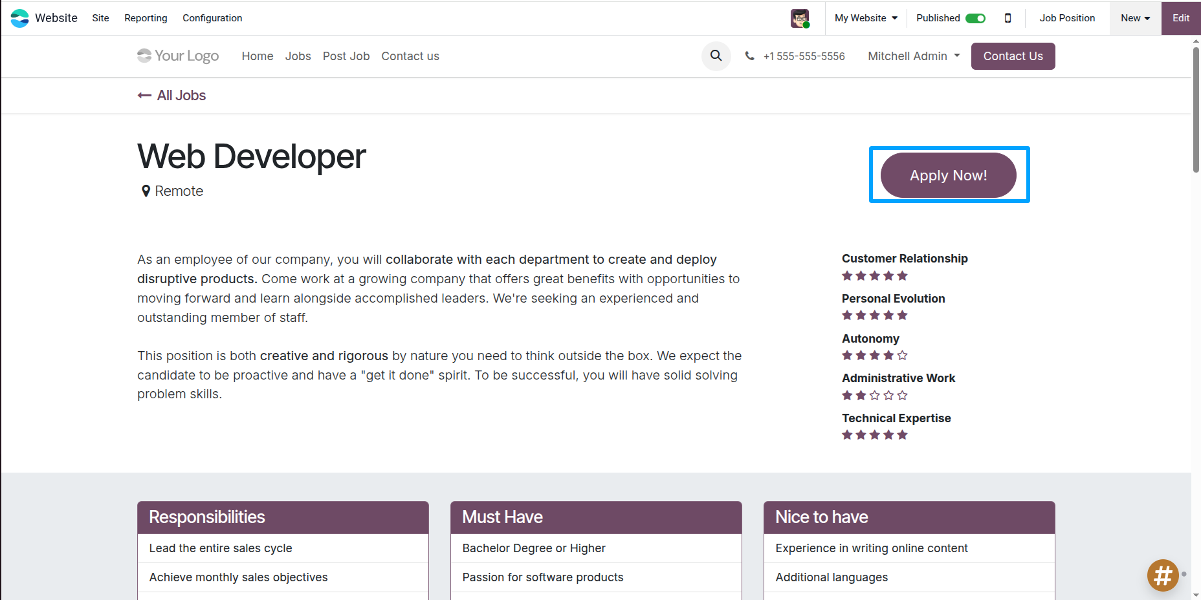Click the phone icon beside the phone number
This screenshot has width=1201, height=600.
pyautogui.click(x=749, y=56)
